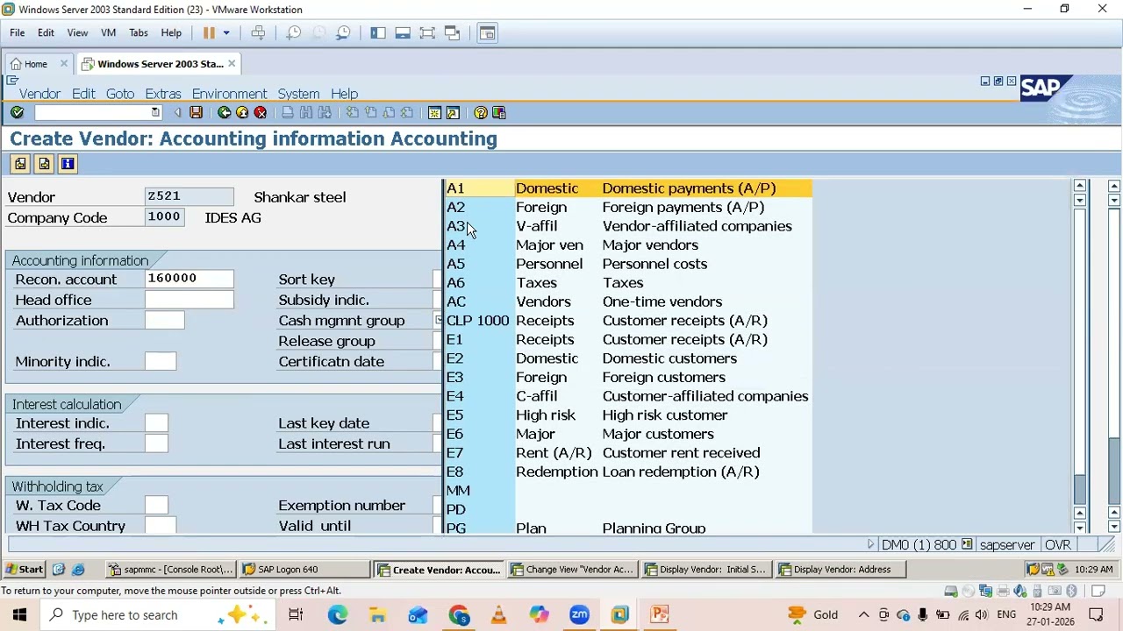This screenshot has width=1123, height=631.
Task: Click the Interest indic. input field
Action: [156, 423]
